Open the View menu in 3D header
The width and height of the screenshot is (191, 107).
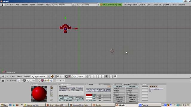[12, 76]
